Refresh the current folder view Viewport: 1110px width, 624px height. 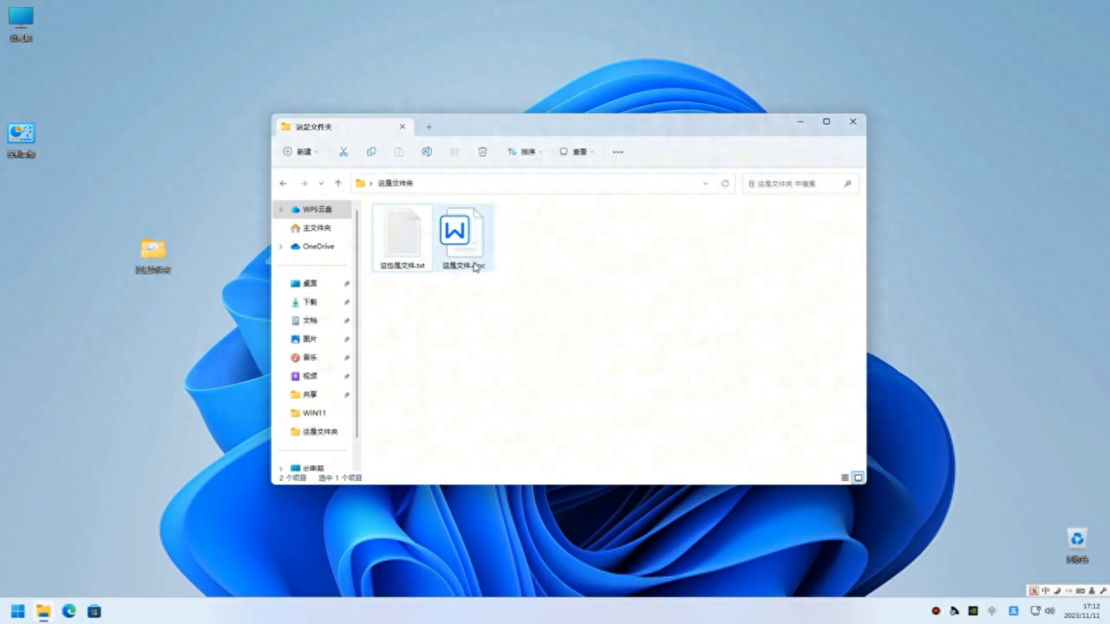pyautogui.click(x=726, y=183)
